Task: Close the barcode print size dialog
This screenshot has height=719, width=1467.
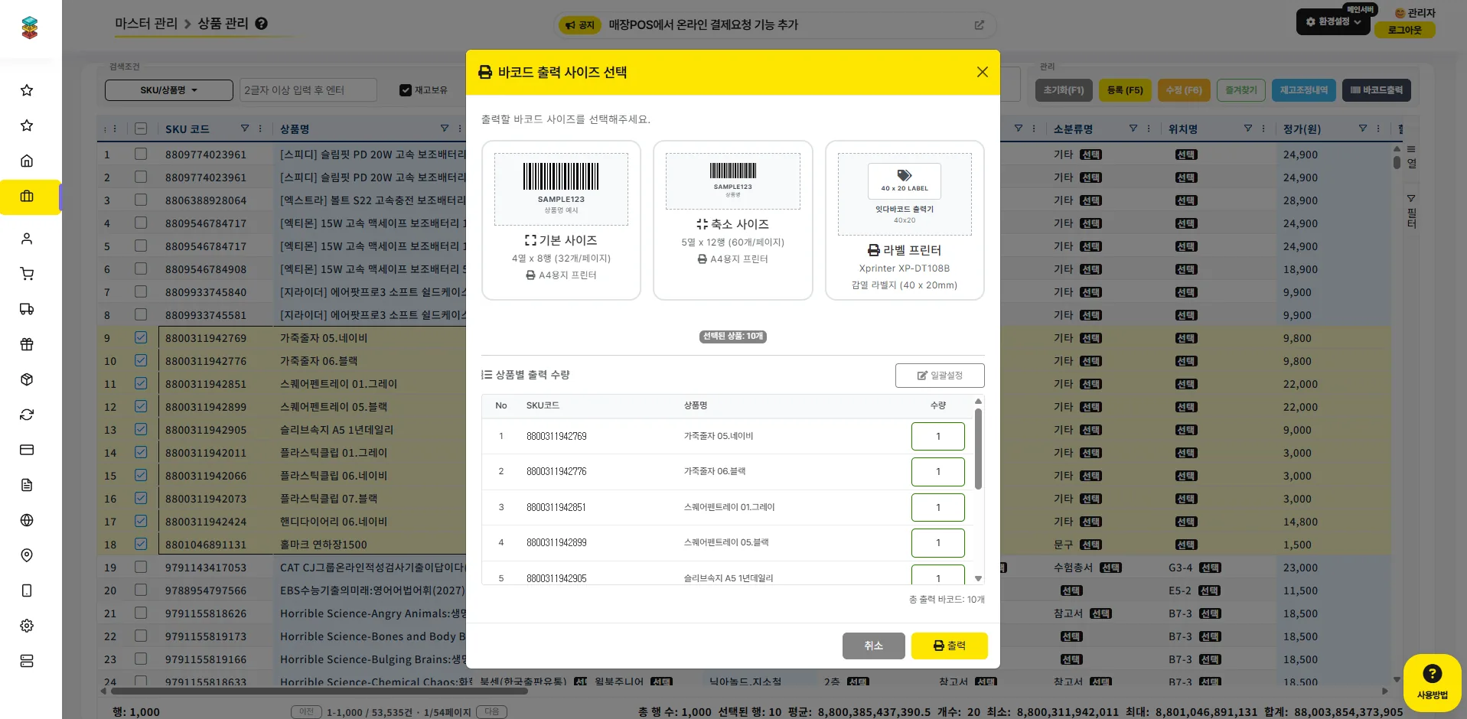Action: tap(983, 72)
